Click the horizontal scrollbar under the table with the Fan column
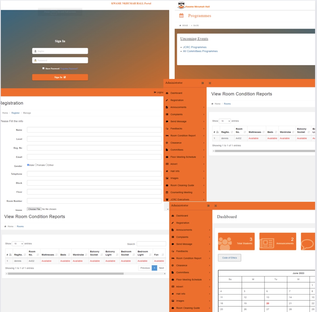Screen dimensions: 317x312 click(x=66, y=274)
